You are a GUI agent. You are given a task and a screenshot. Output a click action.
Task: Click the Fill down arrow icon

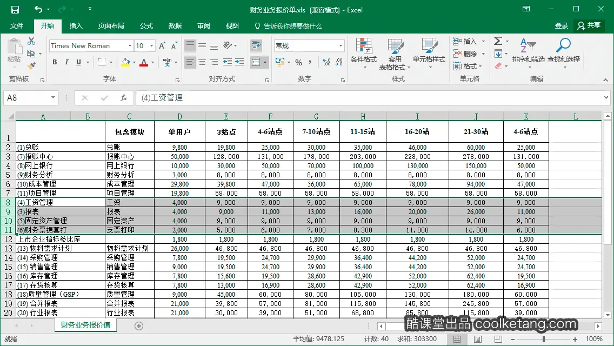pos(498,54)
